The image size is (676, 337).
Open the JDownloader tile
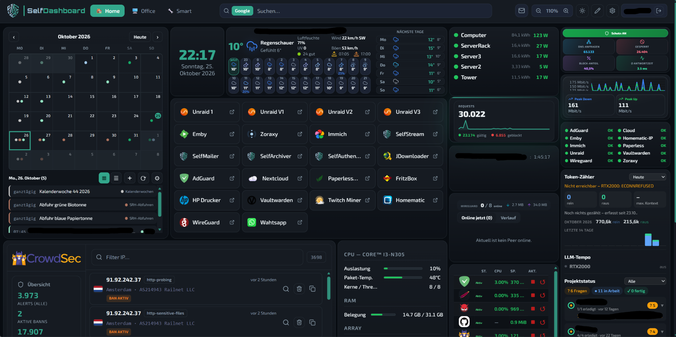tap(410, 156)
